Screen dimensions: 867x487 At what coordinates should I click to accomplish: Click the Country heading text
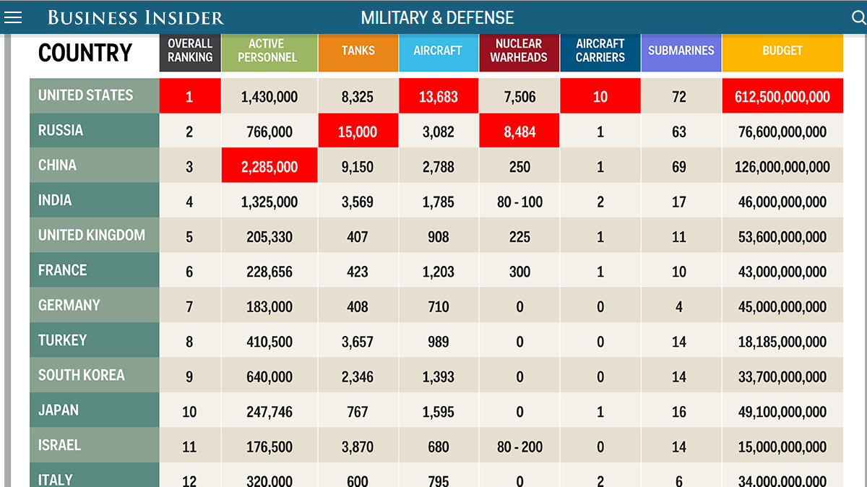tap(85, 53)
